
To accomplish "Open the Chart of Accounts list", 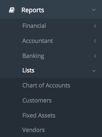I will click(46, 85).
